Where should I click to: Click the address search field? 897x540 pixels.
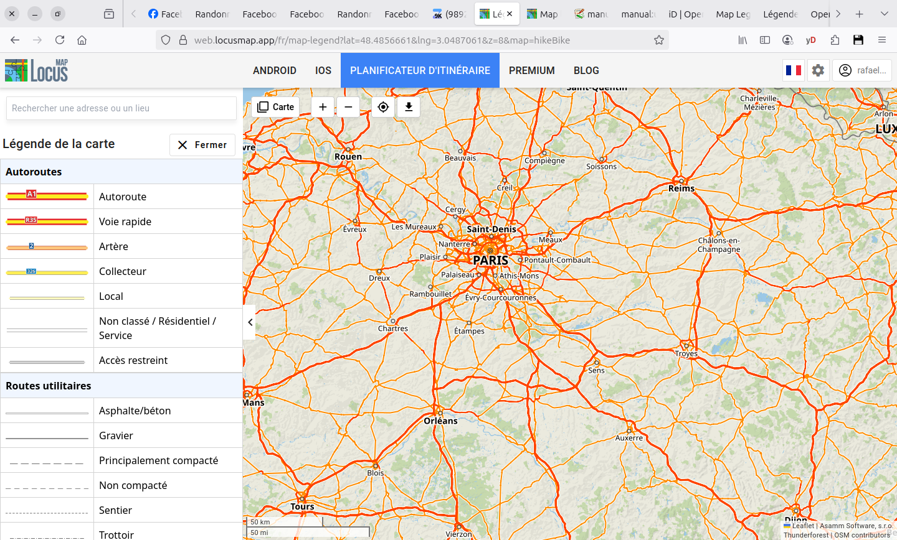(121, 108)
